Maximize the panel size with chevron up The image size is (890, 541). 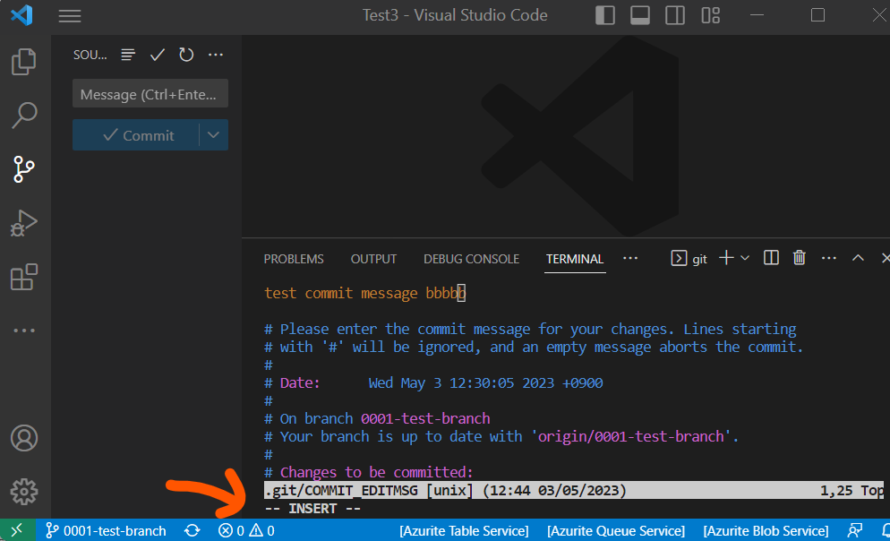click(x=858, y=258)
